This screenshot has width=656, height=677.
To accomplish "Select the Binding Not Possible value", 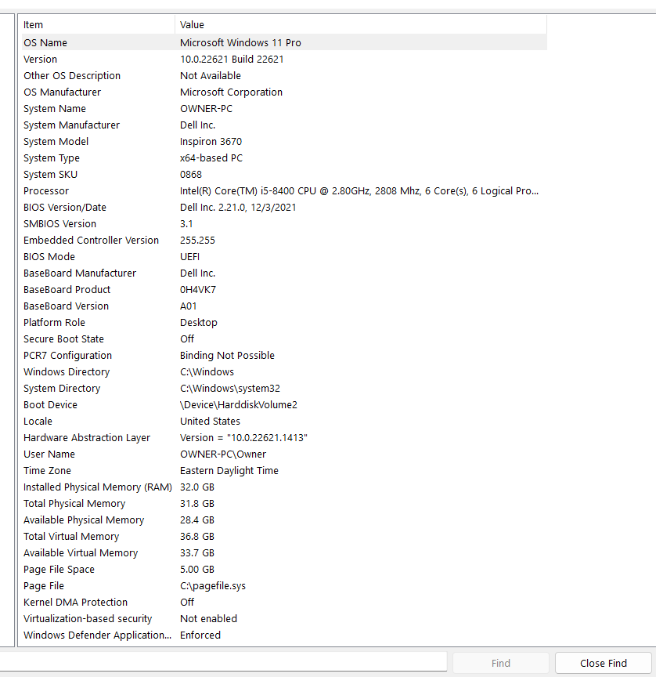I will (227, 355).
